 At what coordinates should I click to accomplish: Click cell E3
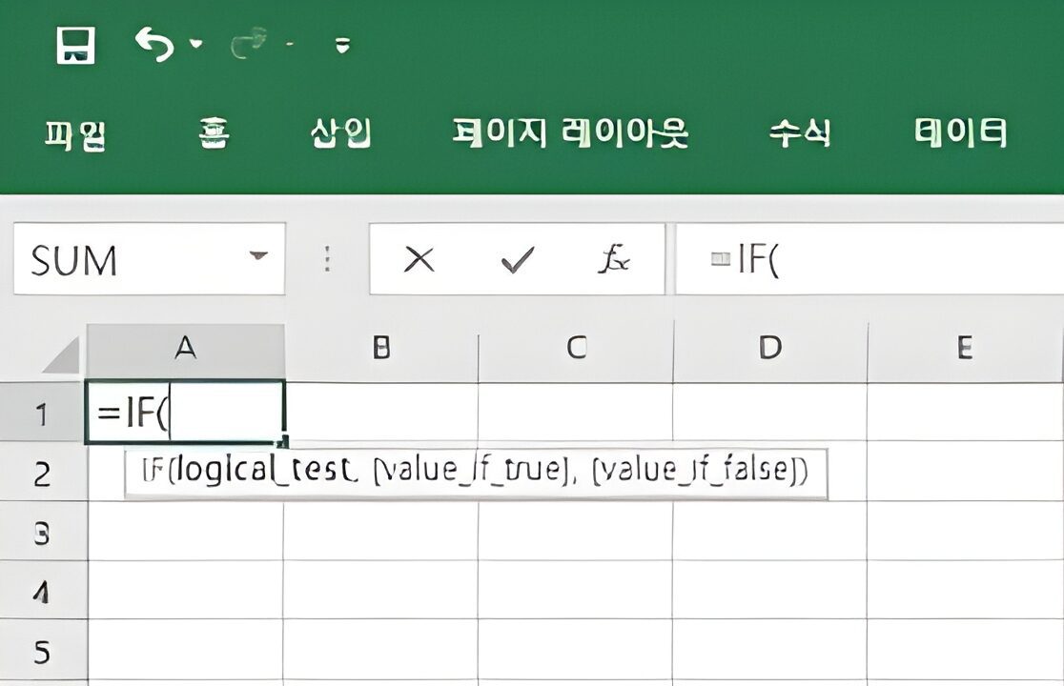coord(965,531)
